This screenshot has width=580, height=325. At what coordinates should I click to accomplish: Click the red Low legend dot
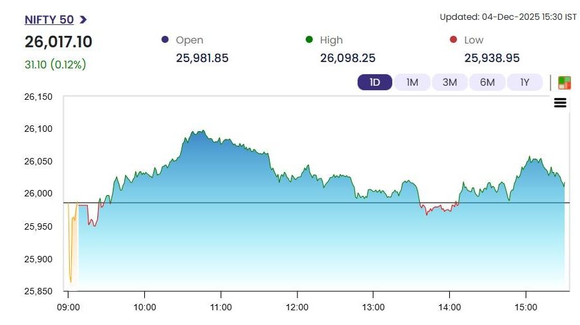[x=453, y=40]
